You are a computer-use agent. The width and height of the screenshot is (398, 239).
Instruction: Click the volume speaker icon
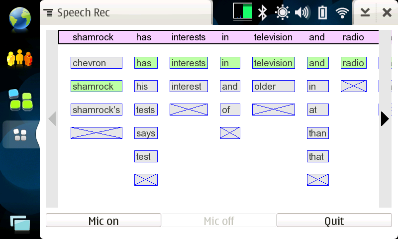click(302, 12)
